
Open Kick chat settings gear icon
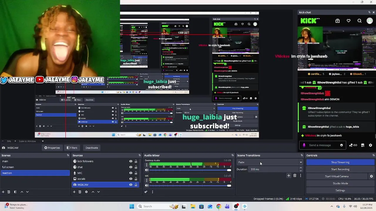click(370, 145)
